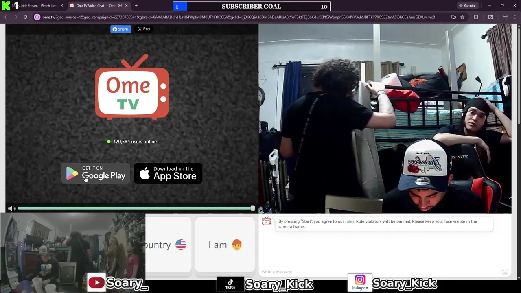This screenshot has width=521, height=293.
Task: Click the scrollbar down arrow
Action: pos(519,278)
